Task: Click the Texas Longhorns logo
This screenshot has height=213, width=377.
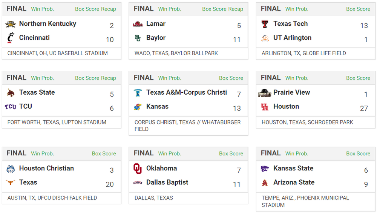Action: coord(11,182)
